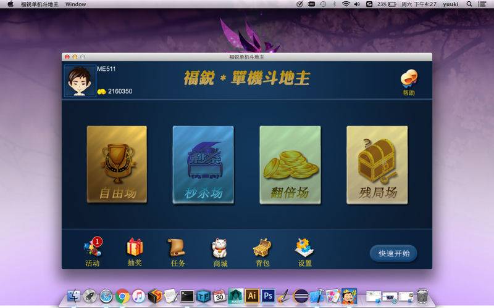Click the gold coins balance icon

pos(101,91)
